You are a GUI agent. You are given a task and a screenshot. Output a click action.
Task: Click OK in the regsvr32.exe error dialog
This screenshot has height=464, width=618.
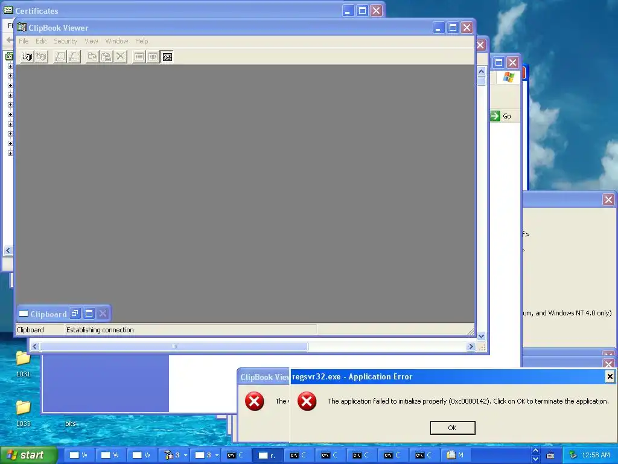(453, 428)
